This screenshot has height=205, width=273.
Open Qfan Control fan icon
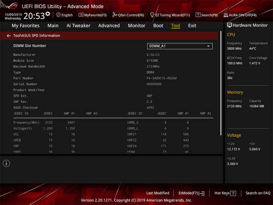(115, 15)
